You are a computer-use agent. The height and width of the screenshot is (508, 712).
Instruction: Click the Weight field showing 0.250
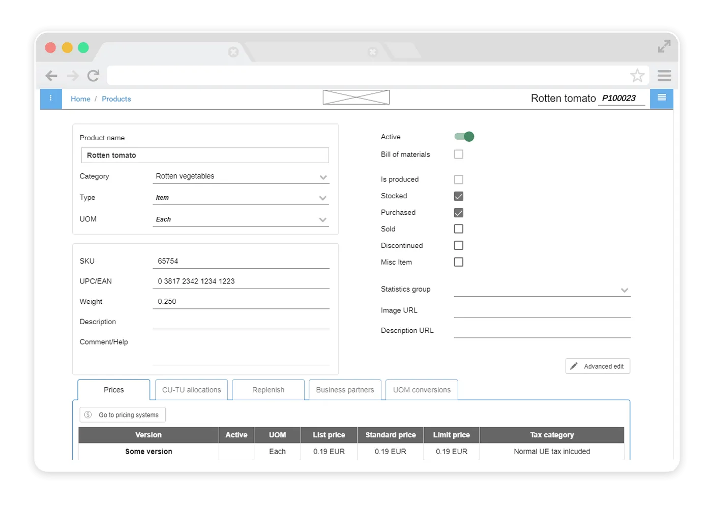point(241,302)
